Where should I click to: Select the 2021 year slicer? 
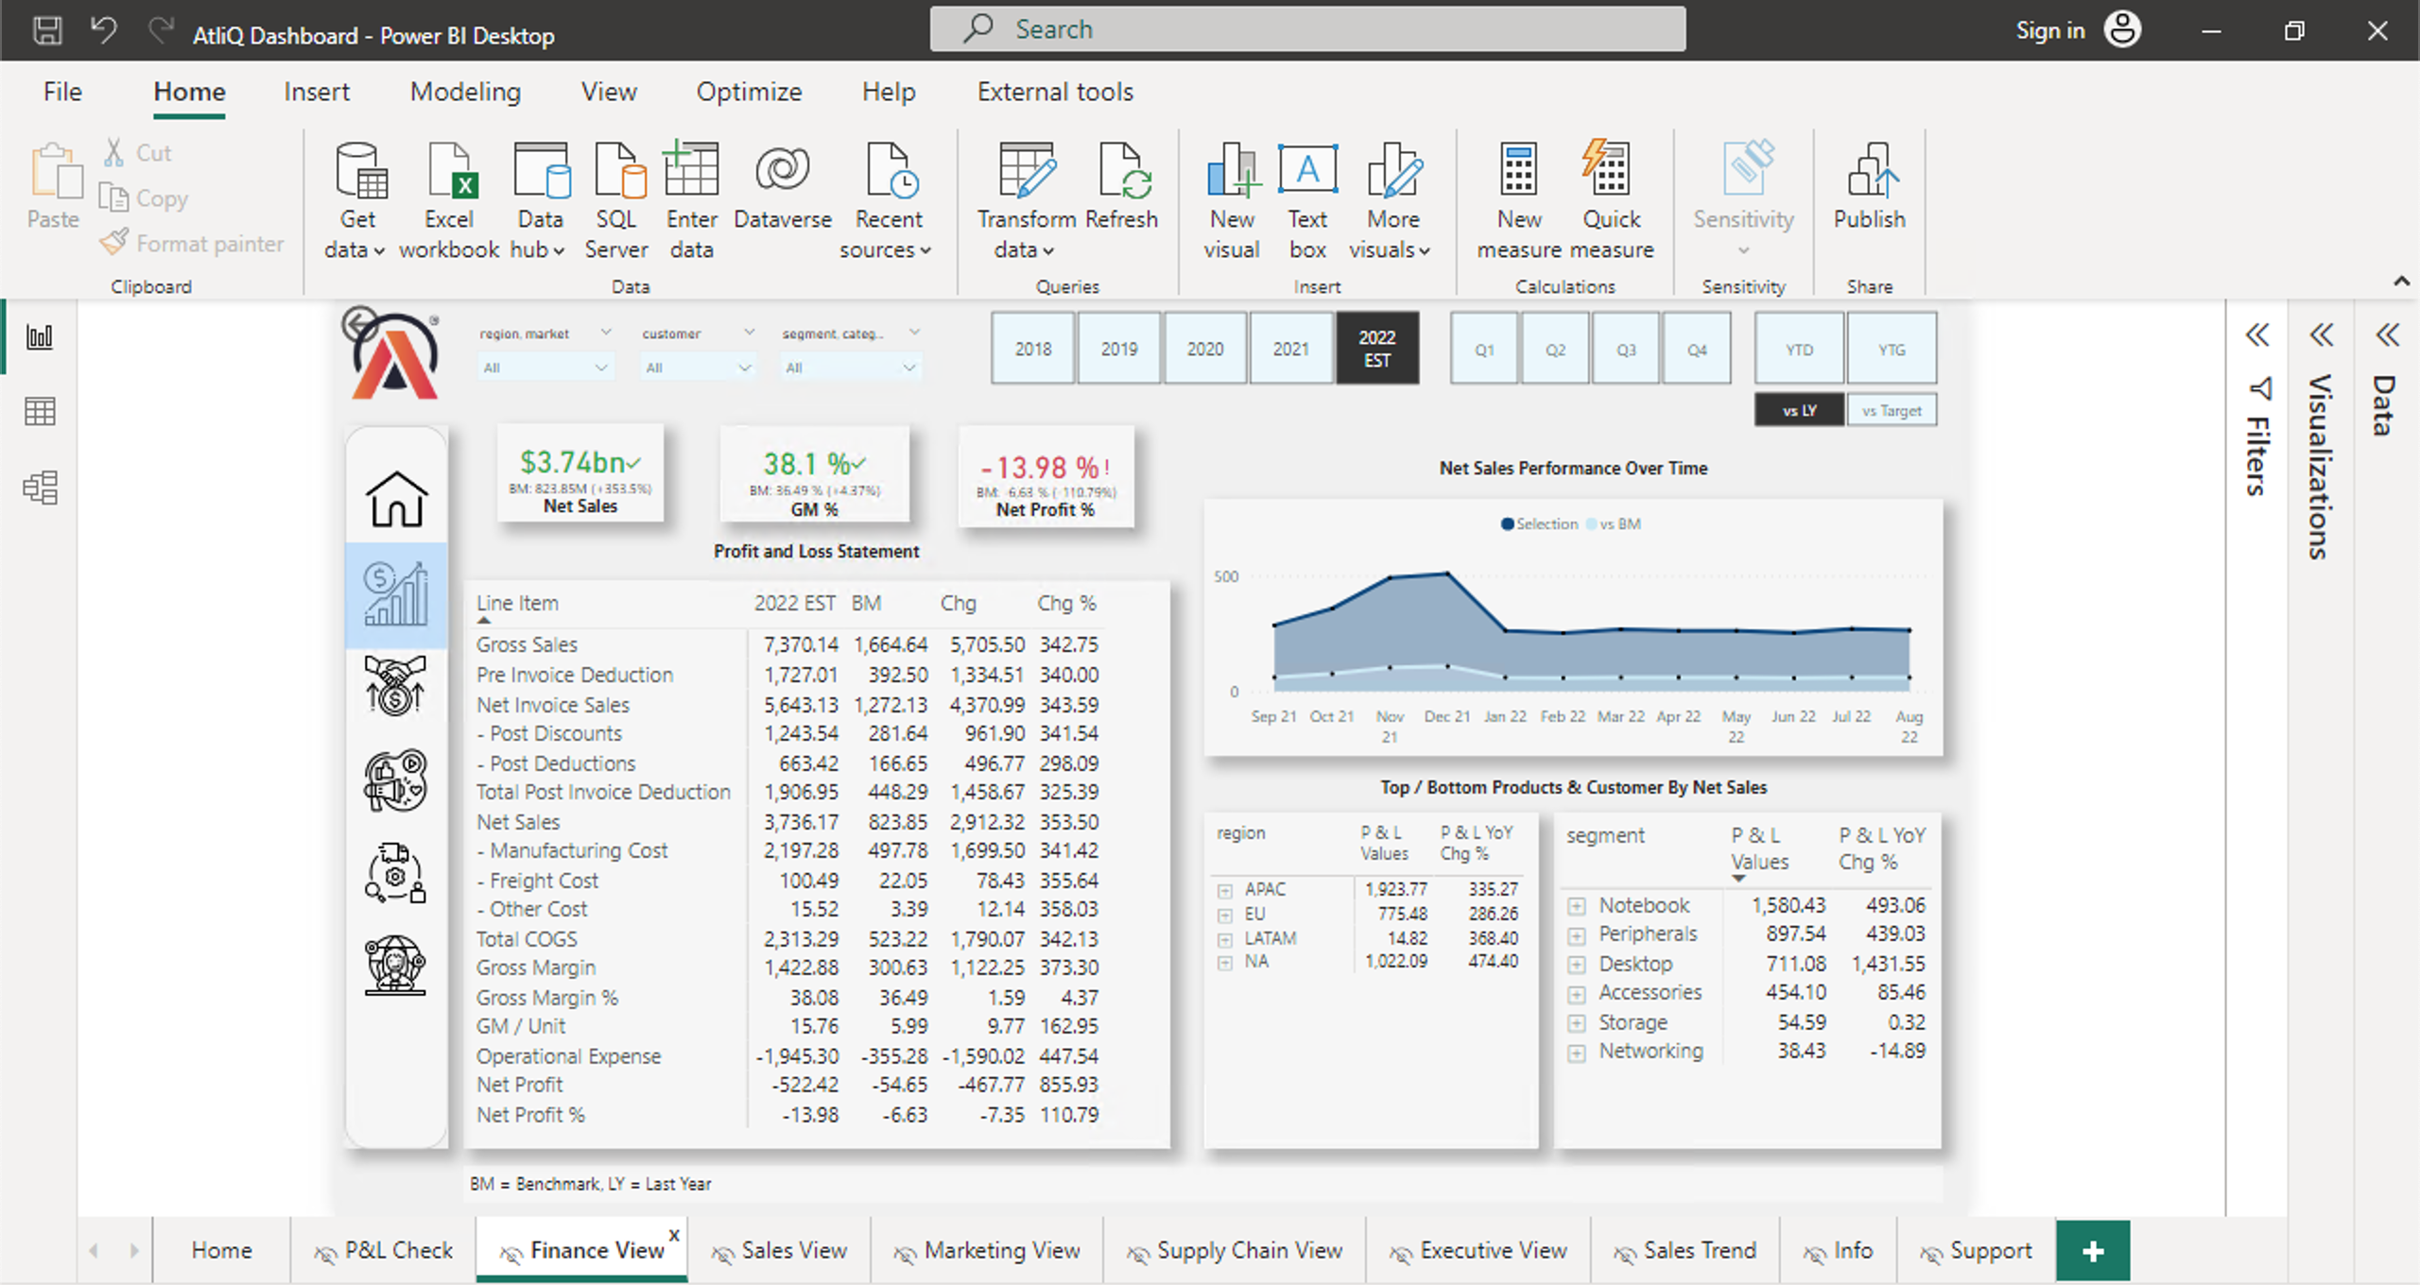click(x=1290, y=350)
